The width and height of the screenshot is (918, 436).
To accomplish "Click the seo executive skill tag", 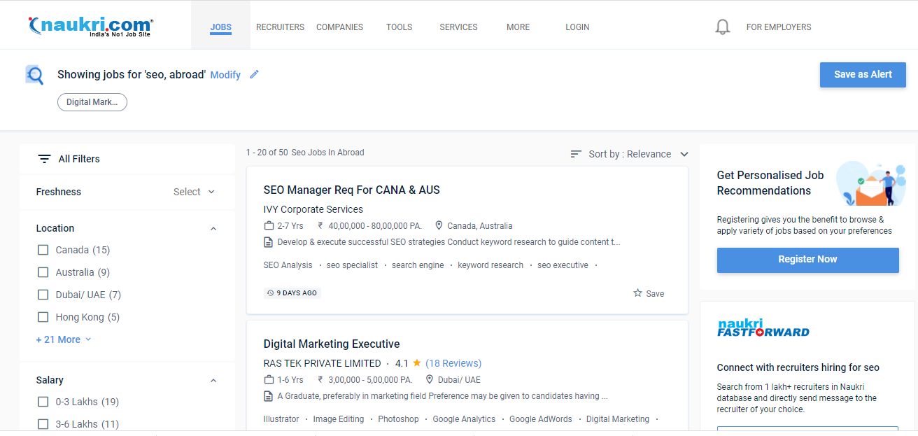I will [563, 265].
